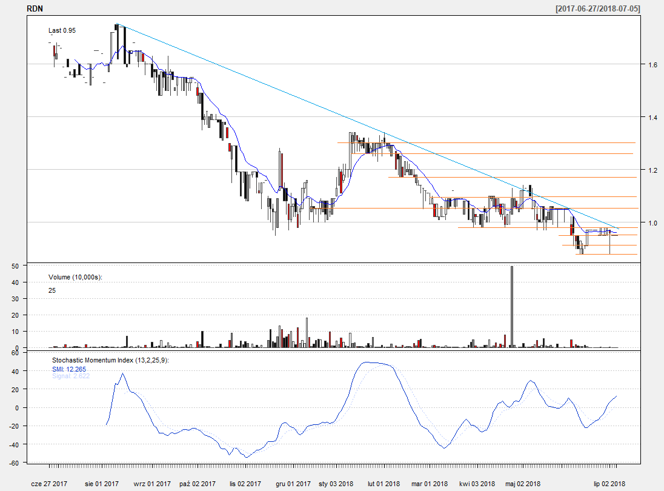Click the 'gru 01 2017' date label
Viewport: 664px width, 491px height.
coord(293,484)
